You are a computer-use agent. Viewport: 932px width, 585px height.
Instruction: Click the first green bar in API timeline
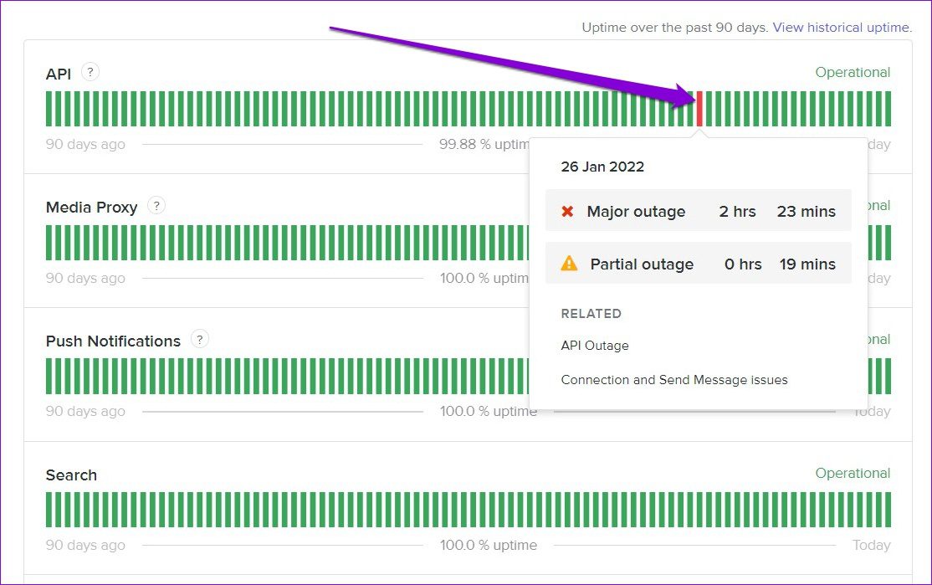pyautogui.click(x=49, y=109)
